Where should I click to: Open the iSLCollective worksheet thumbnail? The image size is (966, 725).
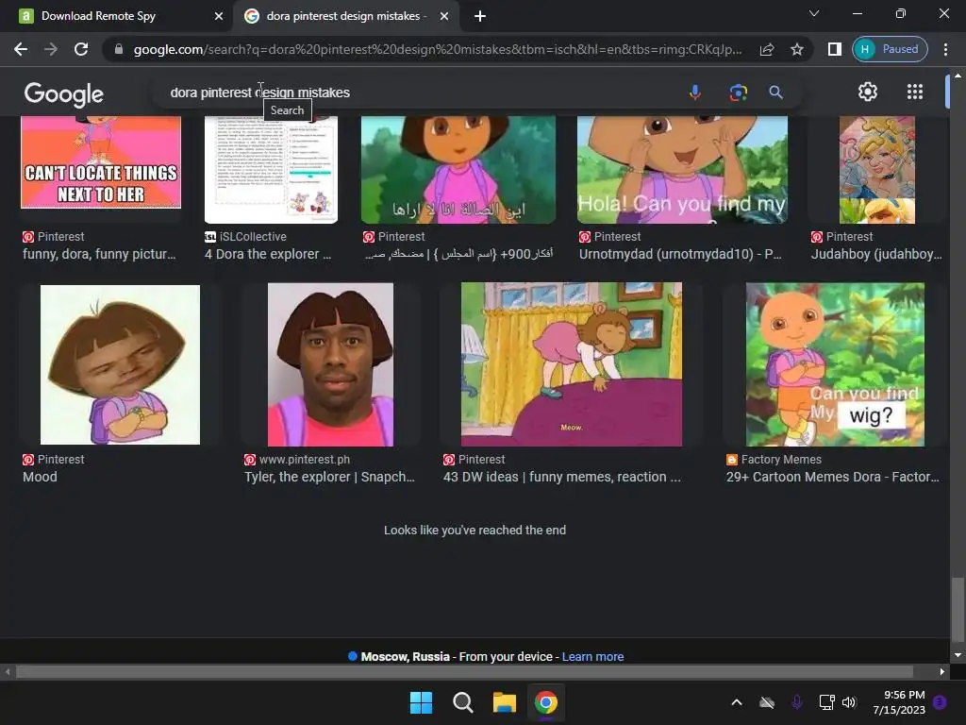[271, 170]
